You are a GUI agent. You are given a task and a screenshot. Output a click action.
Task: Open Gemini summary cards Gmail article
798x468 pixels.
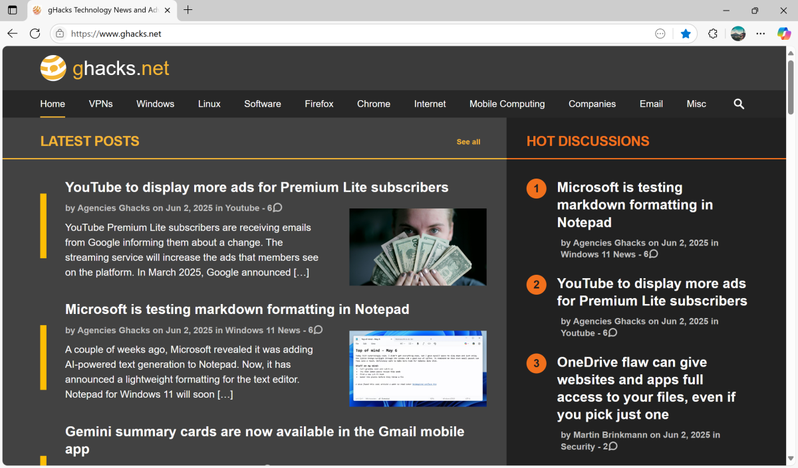coord(265,440)
